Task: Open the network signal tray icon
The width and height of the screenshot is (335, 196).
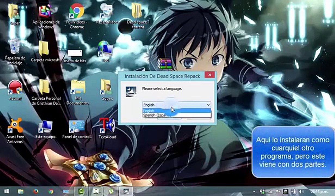Action: pos(270,192)
